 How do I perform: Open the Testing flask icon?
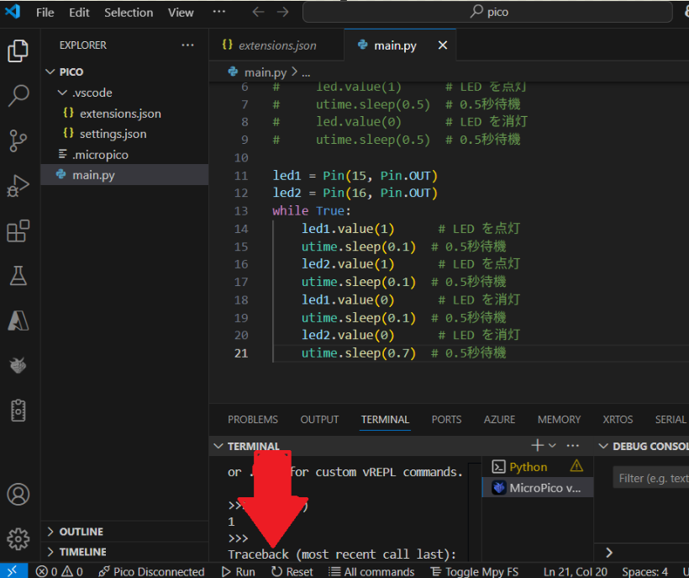(x=18, y=276)
